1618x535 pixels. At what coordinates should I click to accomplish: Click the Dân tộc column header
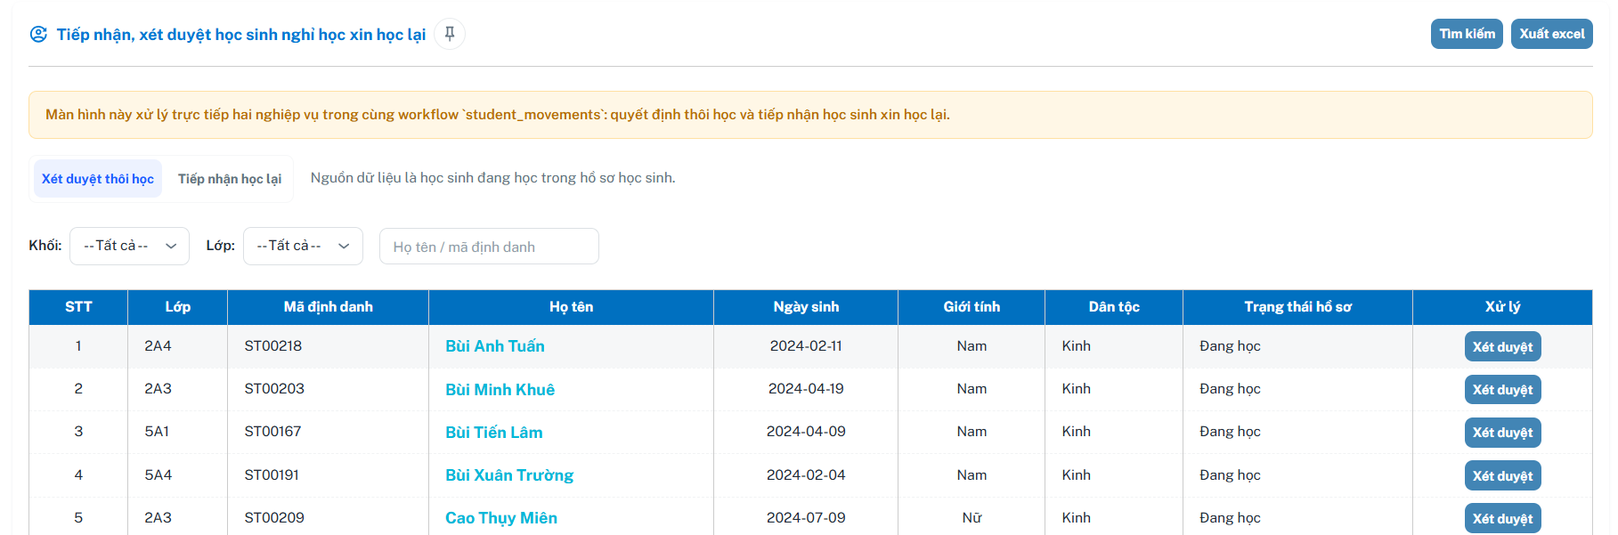(1114, 307)
